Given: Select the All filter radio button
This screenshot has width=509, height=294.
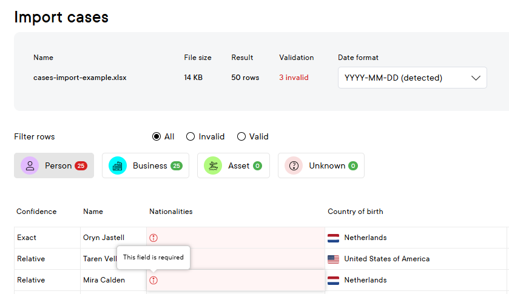Looking at the screenshot, I should tap(157, 136).
